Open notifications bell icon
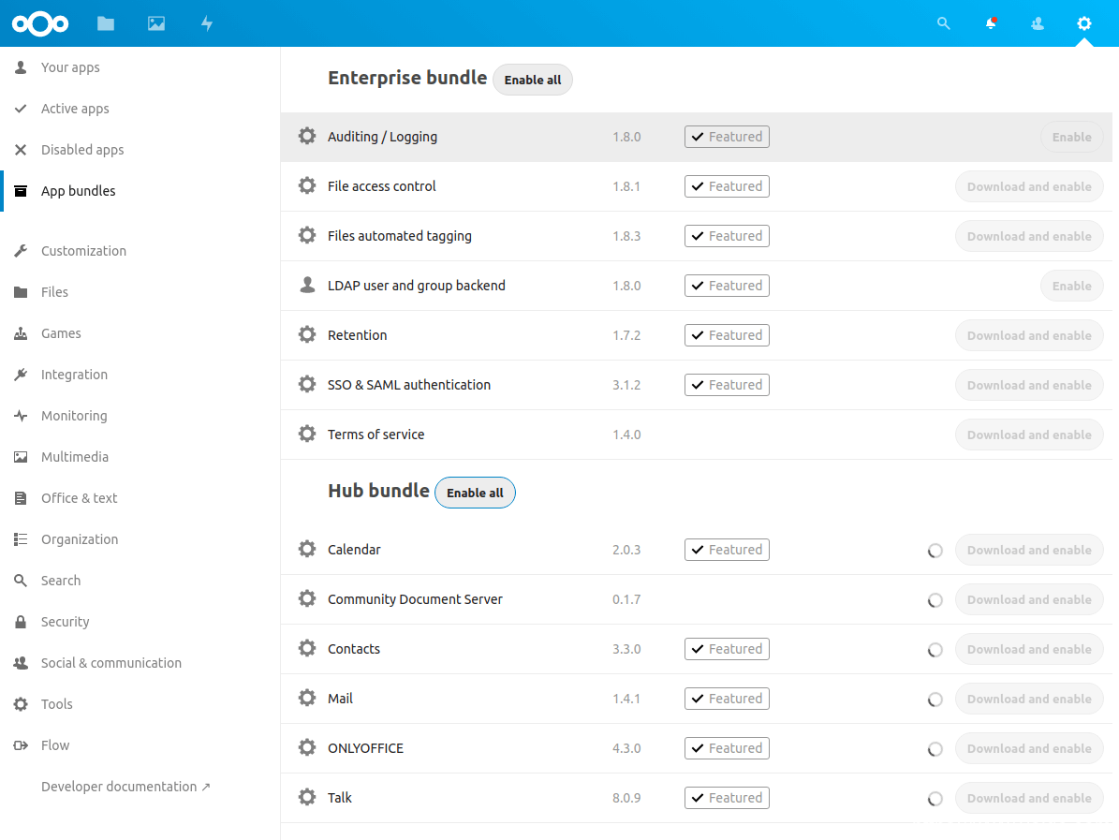The width and height of the screenshot is (1119, 840). click(991, 23)
